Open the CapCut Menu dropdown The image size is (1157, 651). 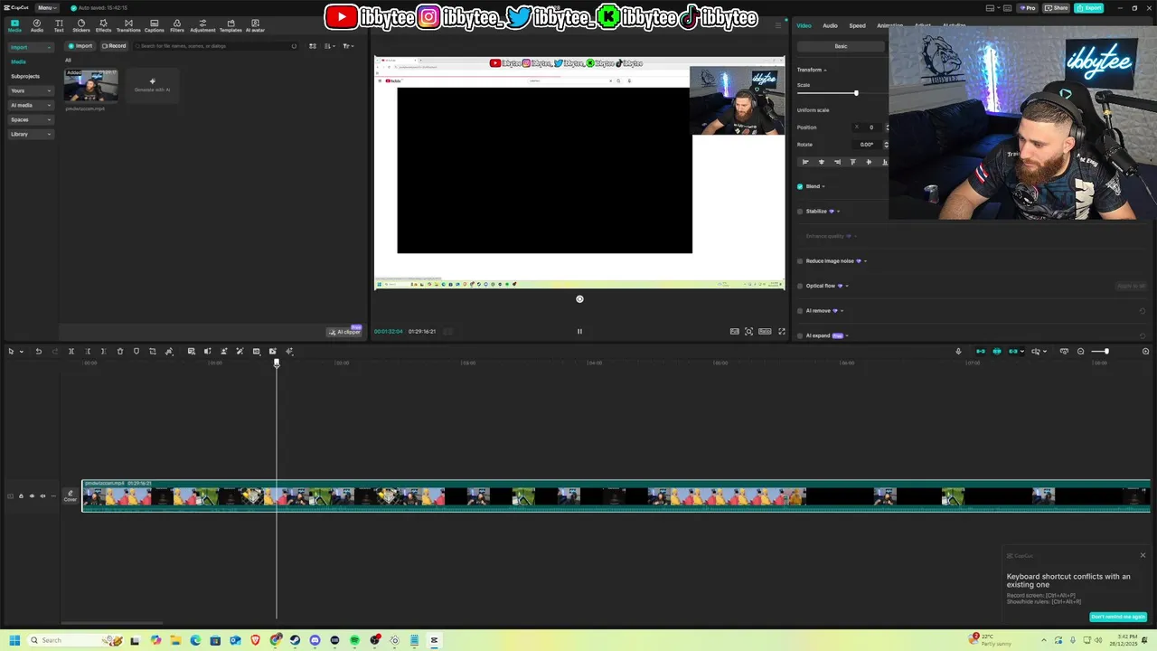[x=46, y=7]
